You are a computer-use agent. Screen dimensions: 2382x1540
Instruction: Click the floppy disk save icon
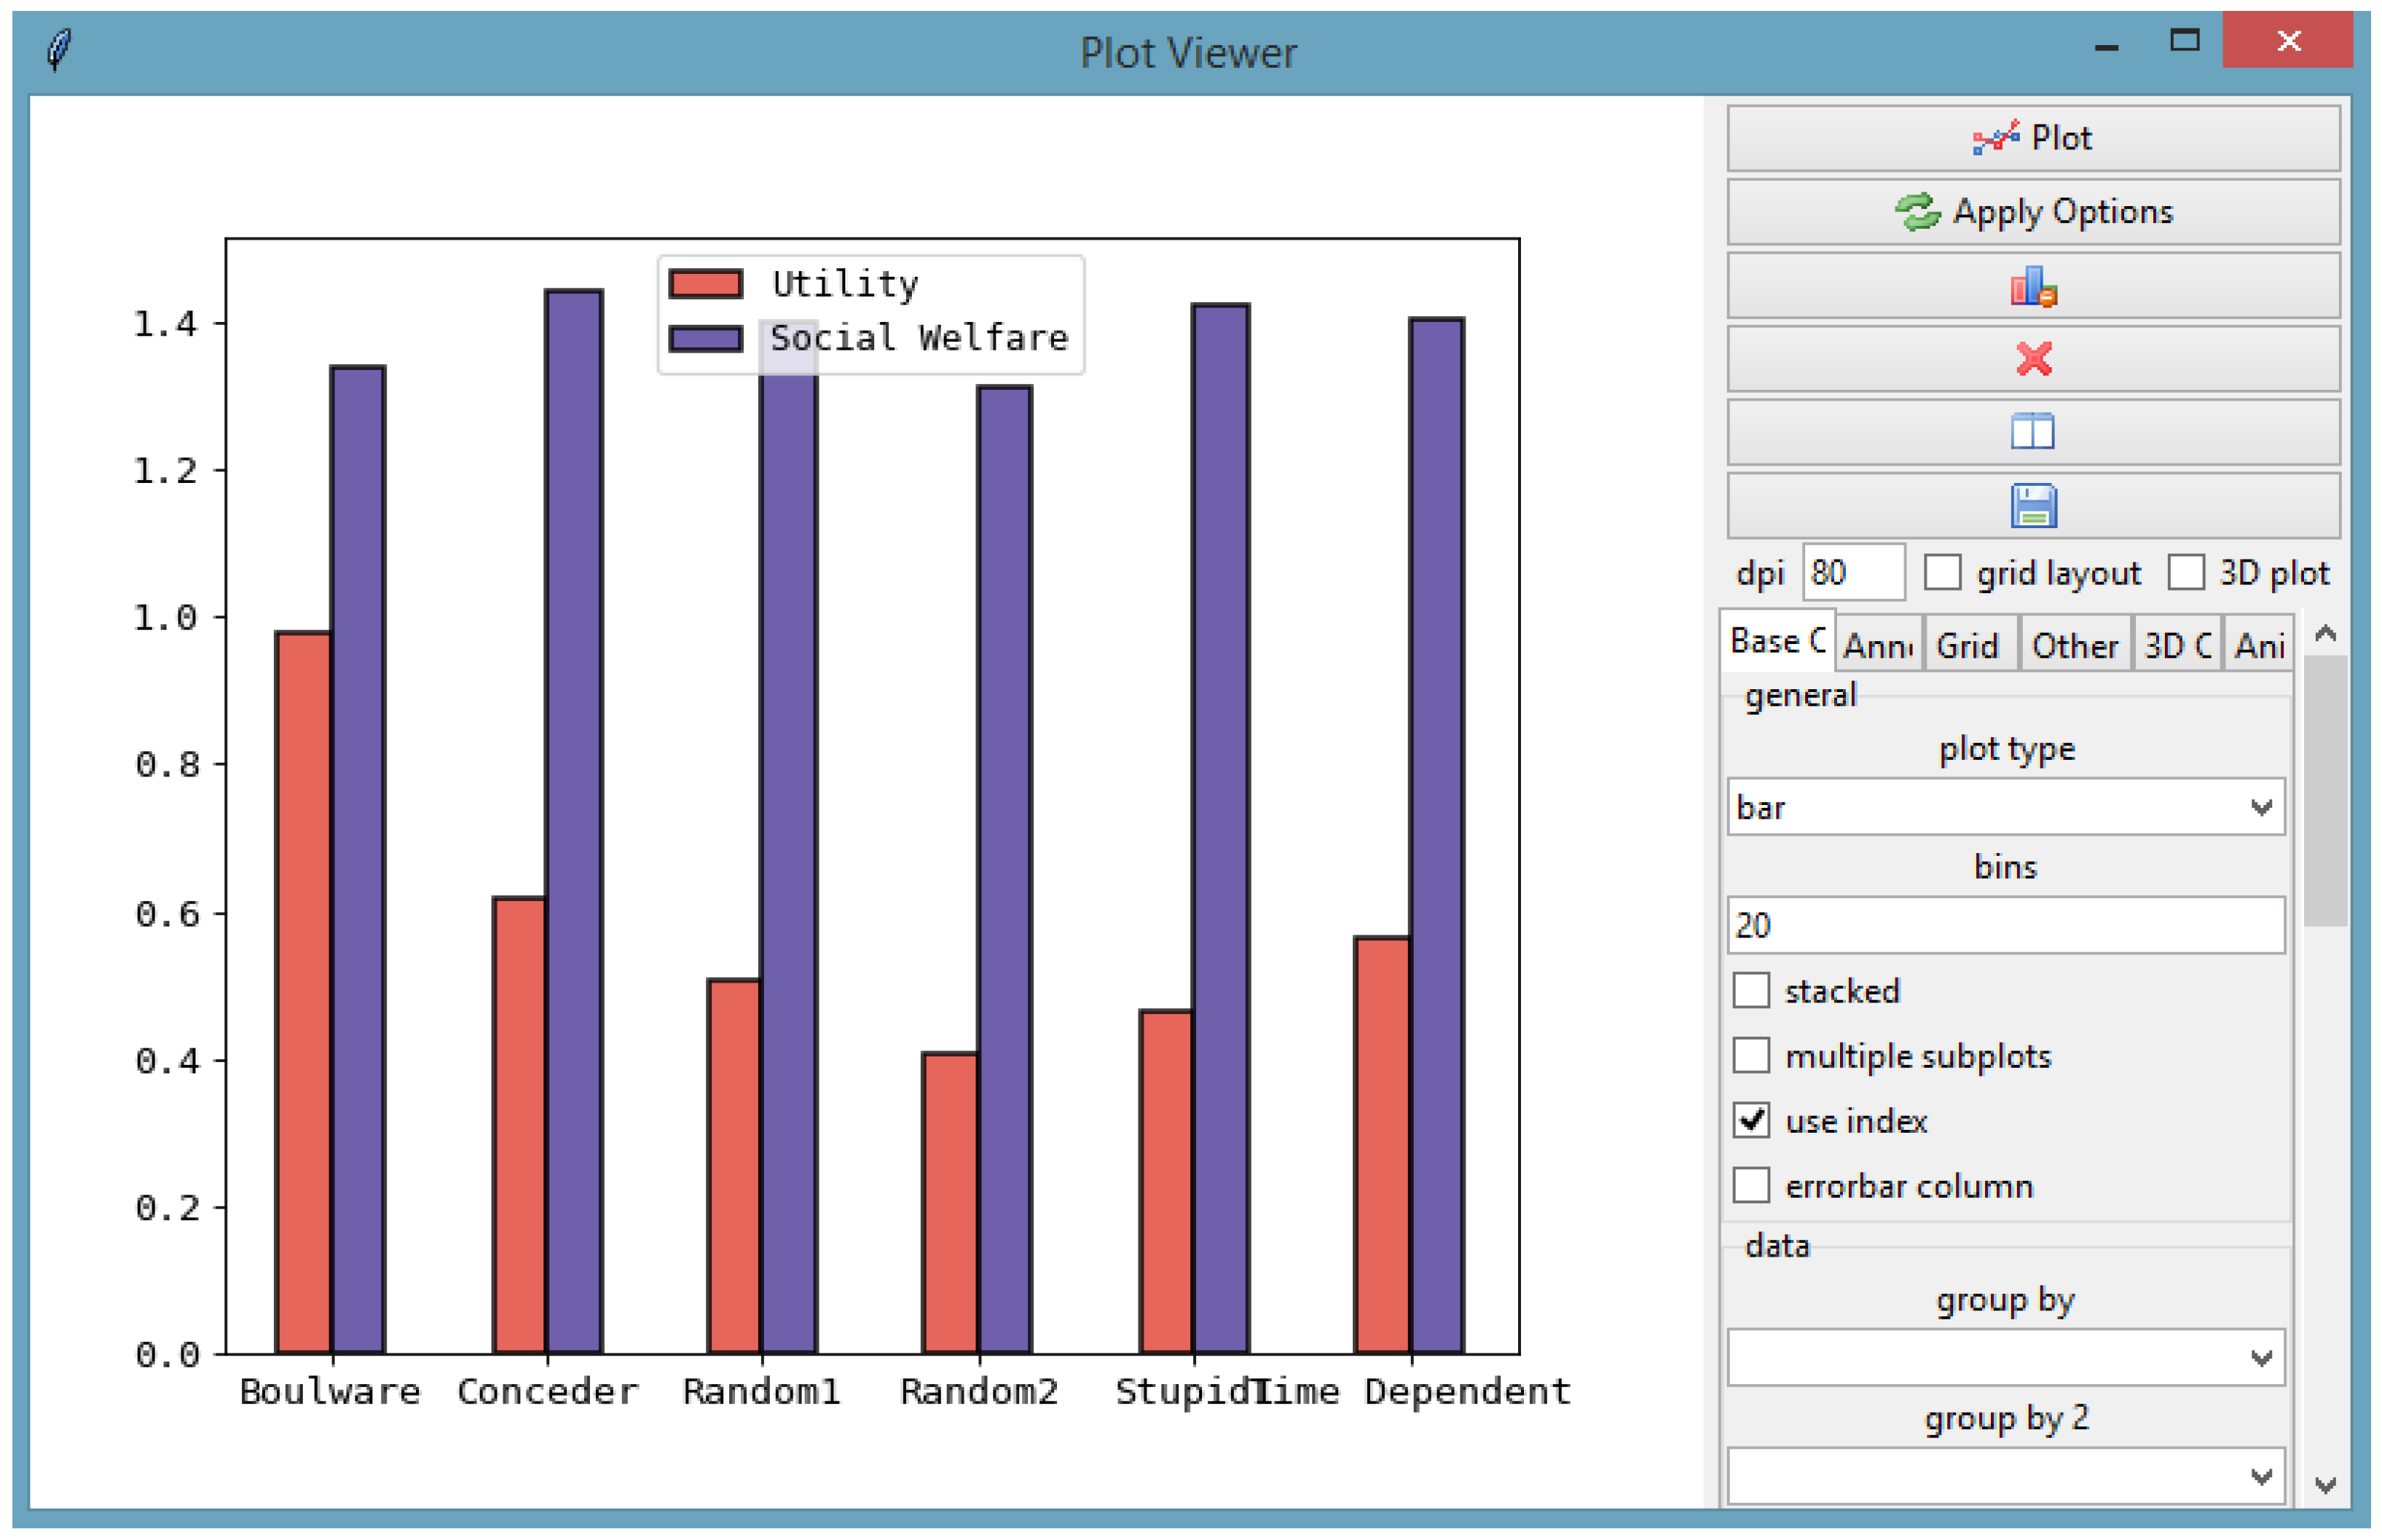tap(2032, 506)
